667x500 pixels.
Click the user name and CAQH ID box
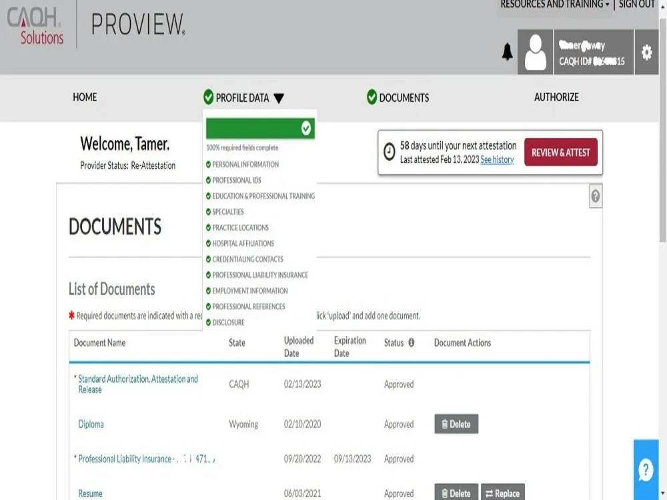[x=594, y=52]
